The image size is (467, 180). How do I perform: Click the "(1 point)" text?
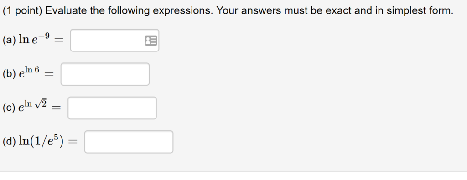(x=22, y=11)
